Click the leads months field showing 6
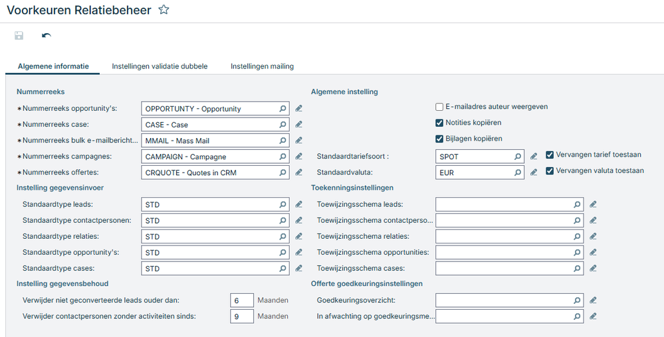 (242, 301)
